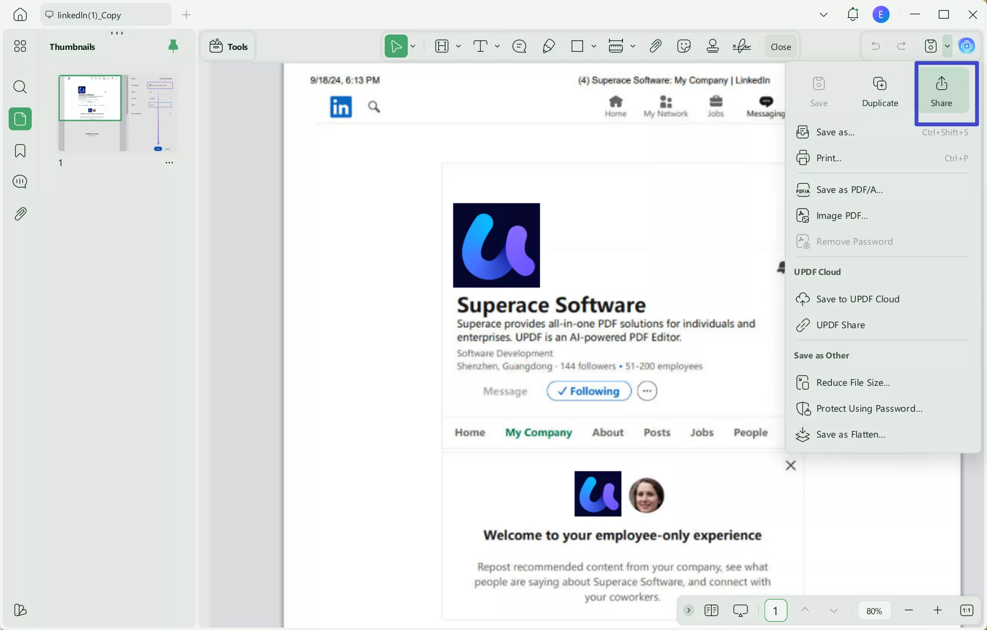Expand the shape rectangle dropdown arrow

click(594, 47)
